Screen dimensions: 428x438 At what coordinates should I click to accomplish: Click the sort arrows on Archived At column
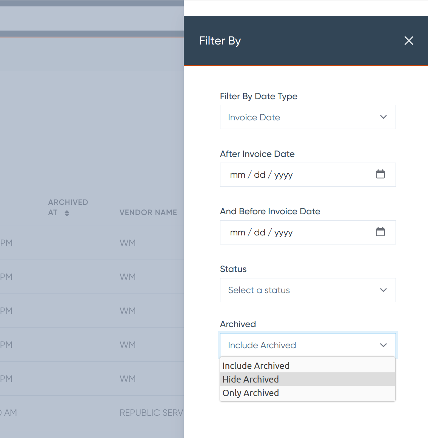66,212
